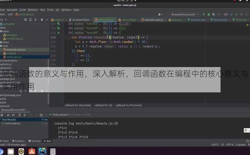Open the Refactor menu
The height and width of the screenshot is (155, 250).
coord(33,10)
